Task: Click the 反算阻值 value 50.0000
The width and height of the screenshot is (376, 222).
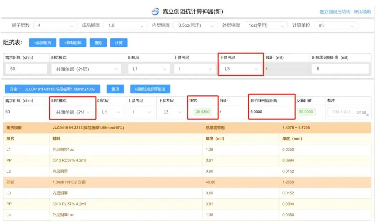Action: [306, 112]
